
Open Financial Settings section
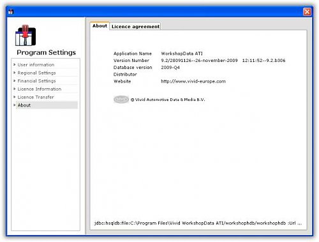tap(36, 81)
